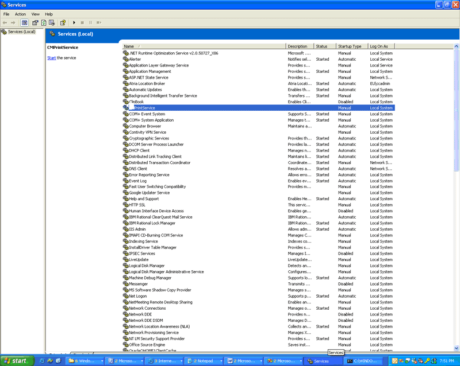Click the gear icon beside LiveUpdate
The height and width of the screenshot is (366, 460).
125,259
